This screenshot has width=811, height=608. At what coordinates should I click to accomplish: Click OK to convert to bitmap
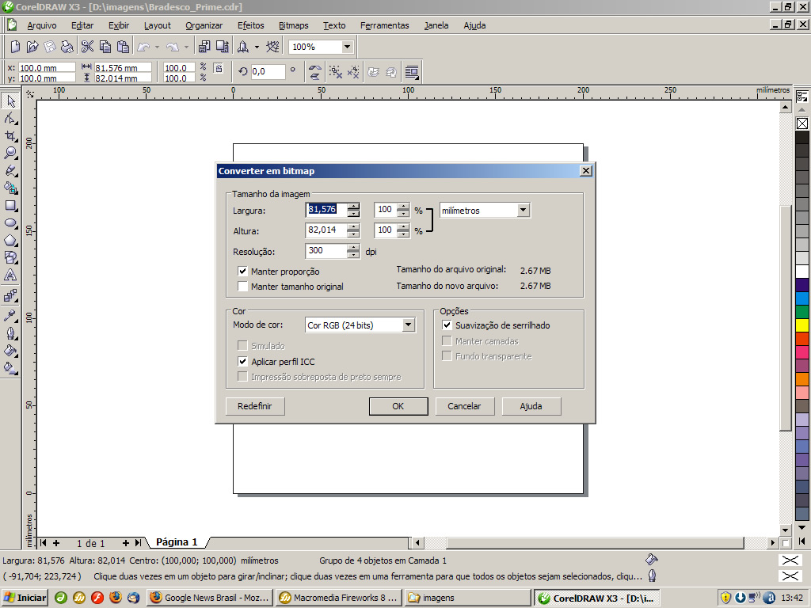(398, 406)
